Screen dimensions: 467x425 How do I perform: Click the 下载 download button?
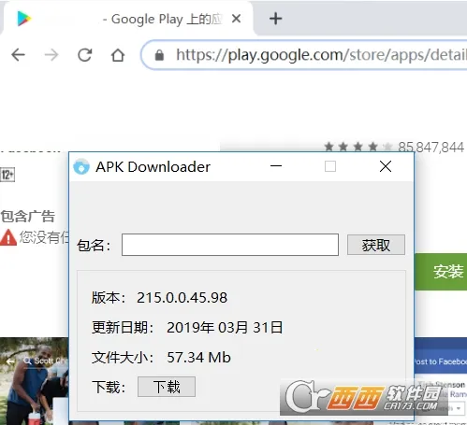[167, 387]
